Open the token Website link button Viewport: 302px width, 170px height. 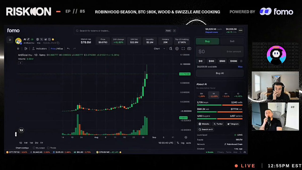coord(204,124)
